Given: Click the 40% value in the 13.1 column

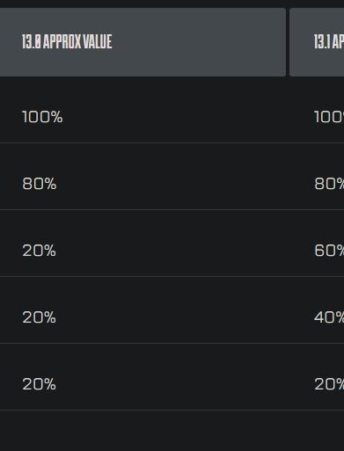Looking at the screenshot, I should tap(329, 317).
